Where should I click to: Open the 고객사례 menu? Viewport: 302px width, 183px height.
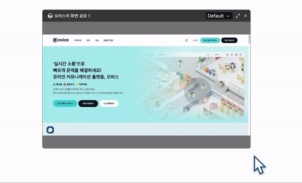(77, 40)
